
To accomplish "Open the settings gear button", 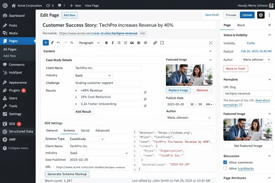I will [x=261, y=15].
